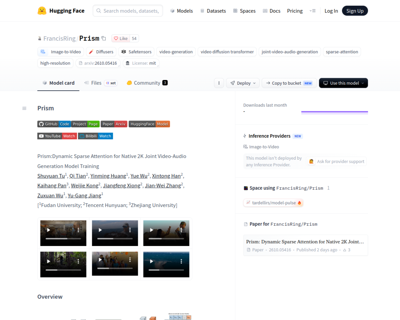The width and height of the screenshot is (400, 320).
Task: Seek the bottom-right video's progress bar
Action: [x=166, y=270]
